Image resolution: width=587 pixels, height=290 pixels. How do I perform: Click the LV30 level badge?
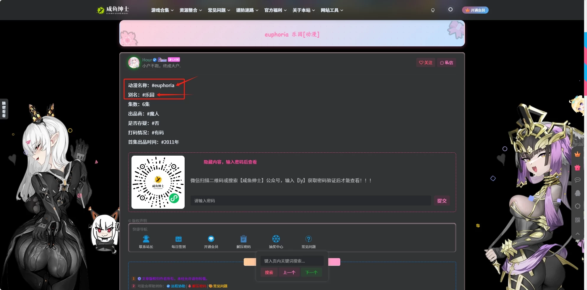(x=174, y=59)
